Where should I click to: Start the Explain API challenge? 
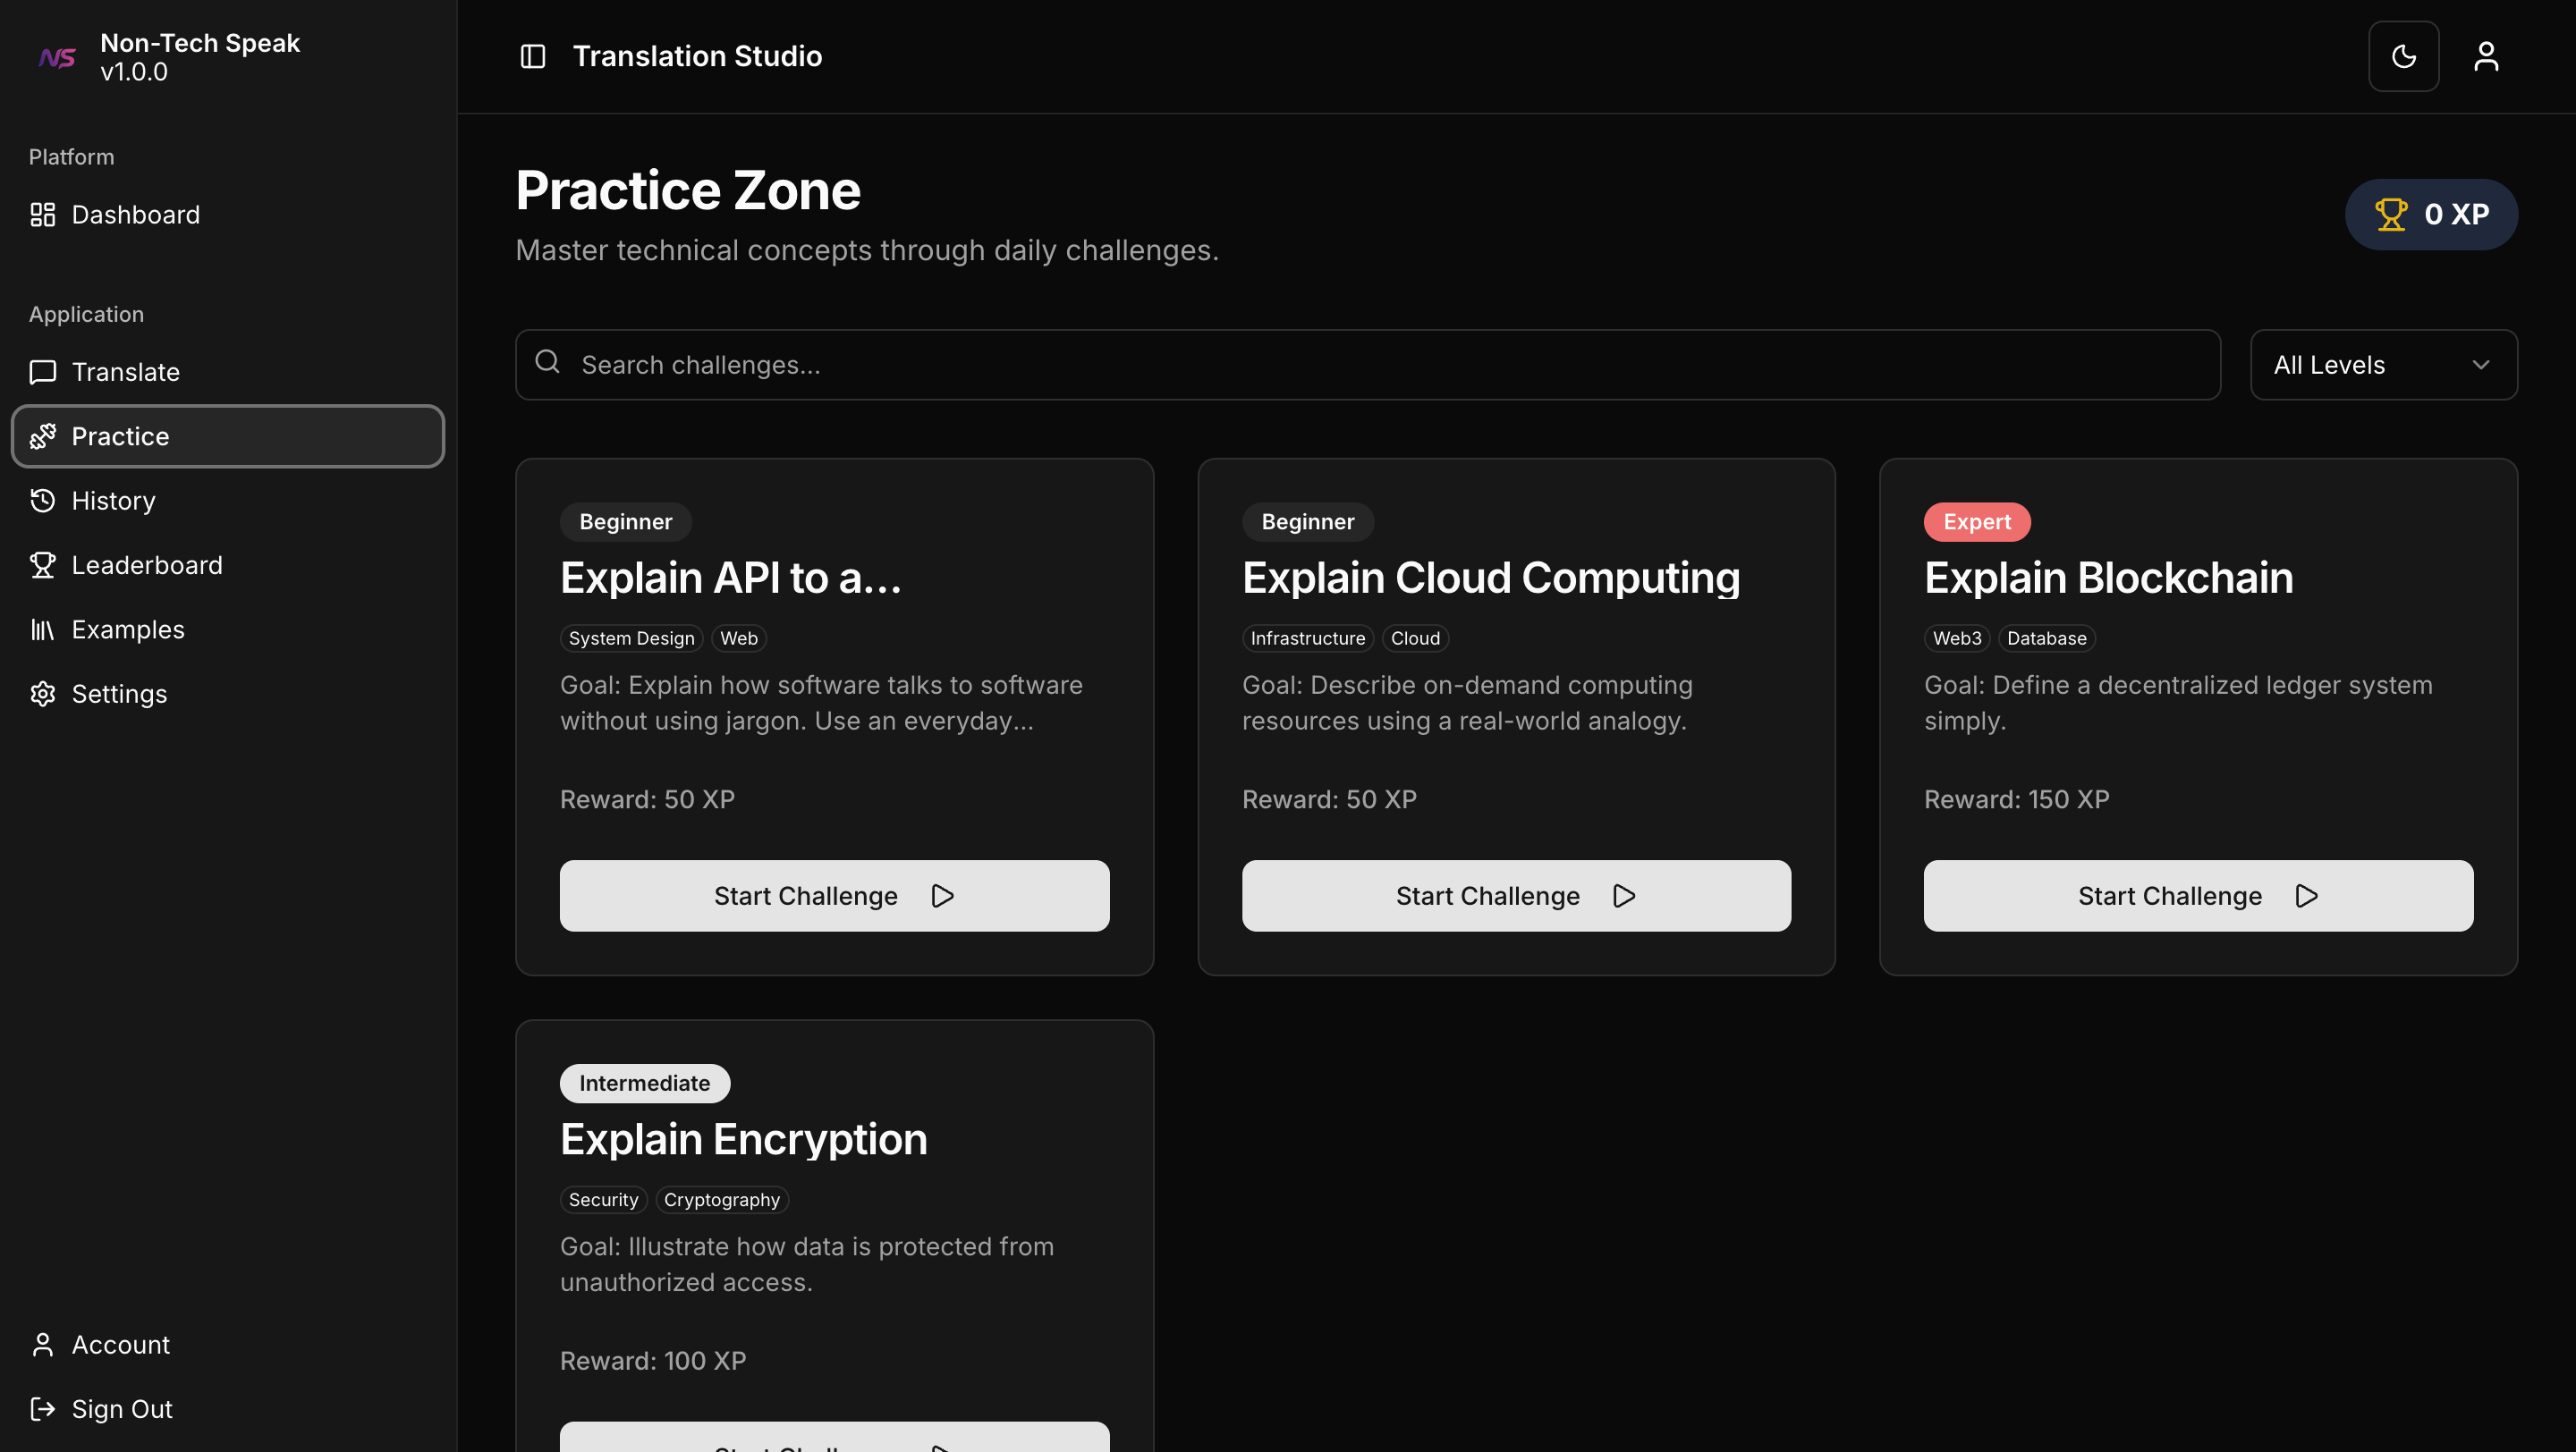click(834, 895)
